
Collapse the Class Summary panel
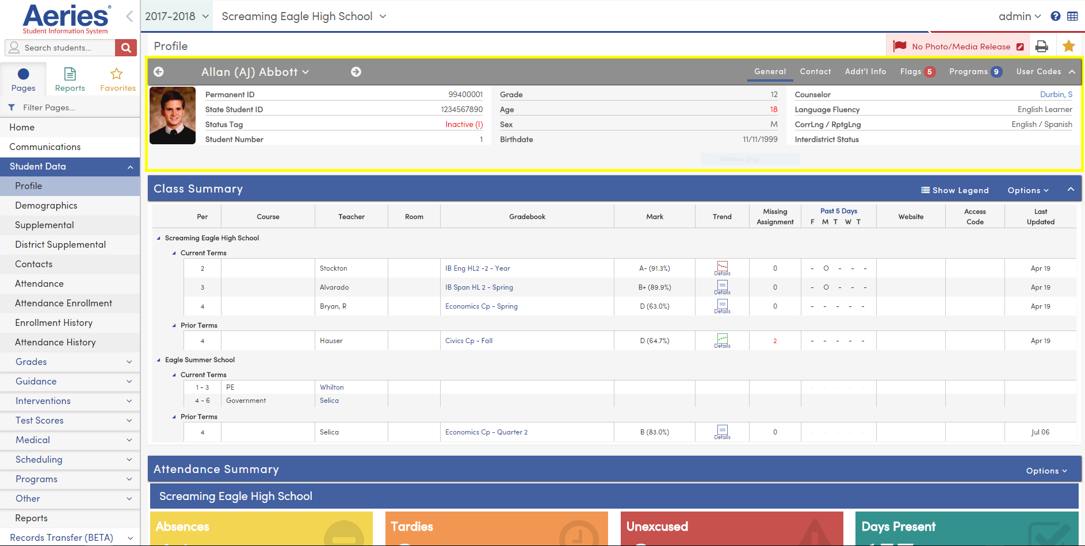tap(1071, 189)
